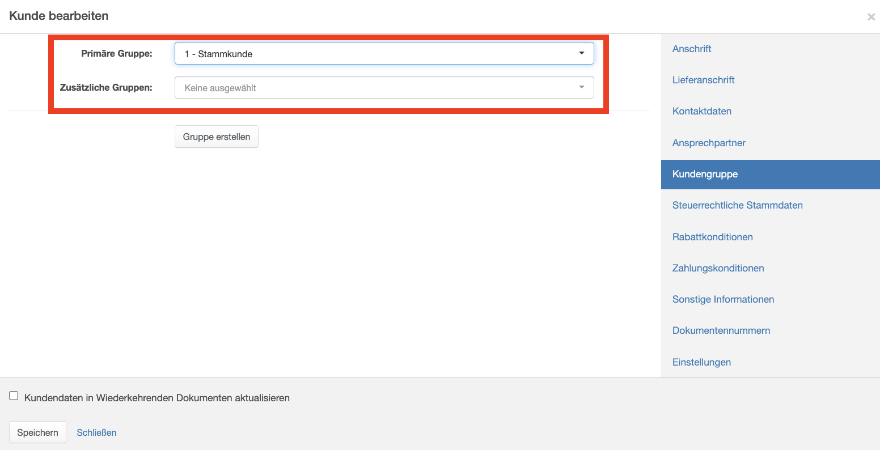Show the Rabattkonditionen section
The height and width of the screenshot is (450, 880).
[712, 237]
